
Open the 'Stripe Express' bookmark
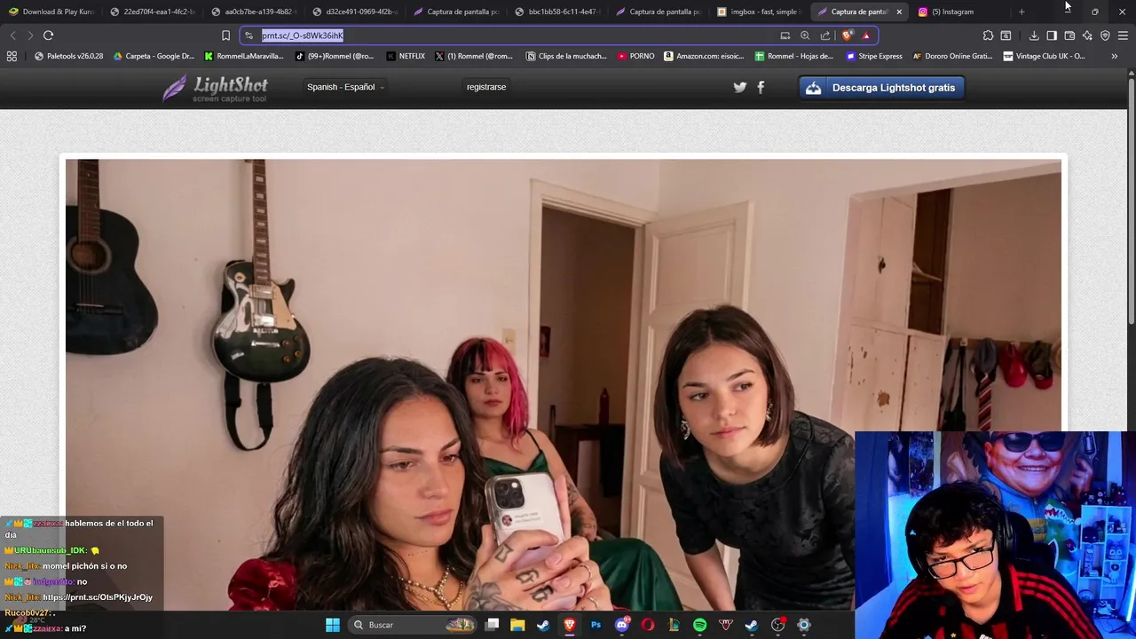click(x=874, y=56)
